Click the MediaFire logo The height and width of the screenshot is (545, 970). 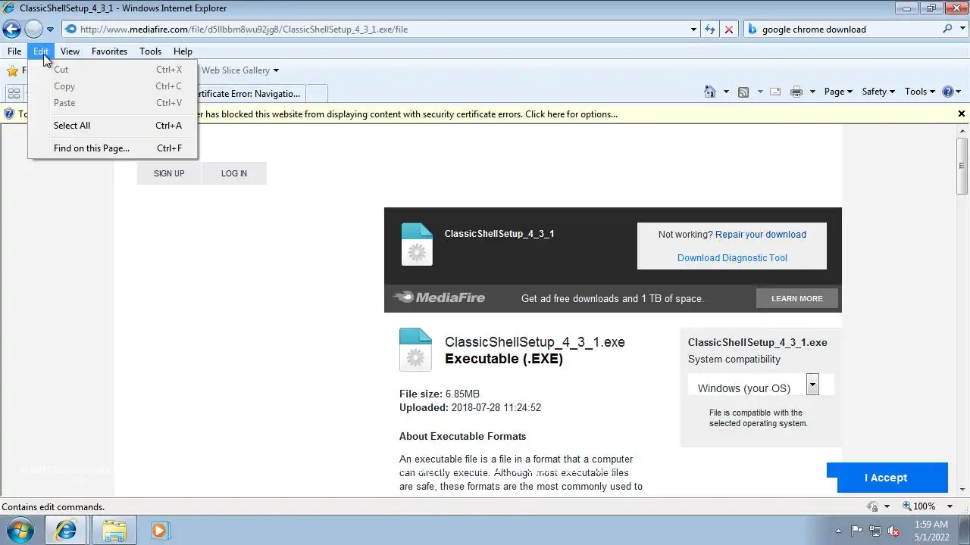pos(440,297)
